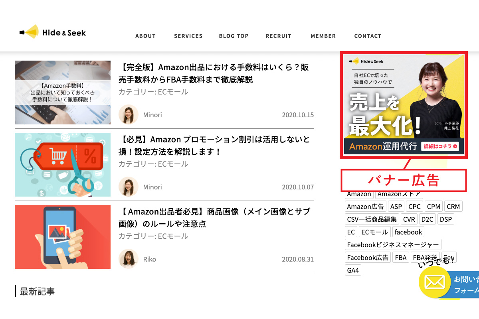
Task: Click the date 2020.10.15
Action: 298,115
